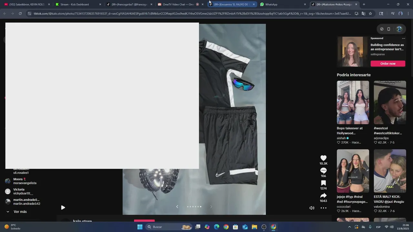Switch to the francogarba7 TikTok tab

point(129,5)
